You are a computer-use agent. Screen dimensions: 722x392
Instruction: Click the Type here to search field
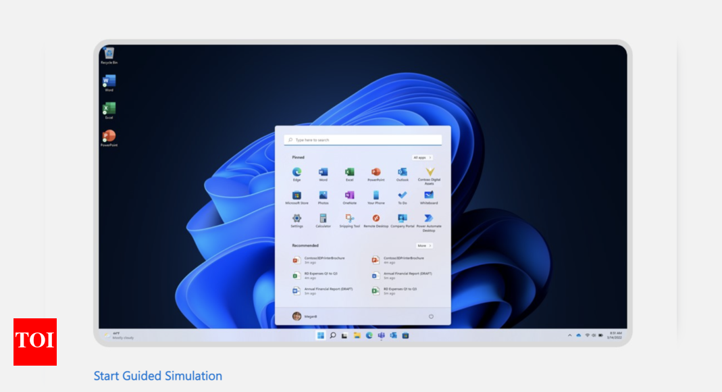[363, 140]
